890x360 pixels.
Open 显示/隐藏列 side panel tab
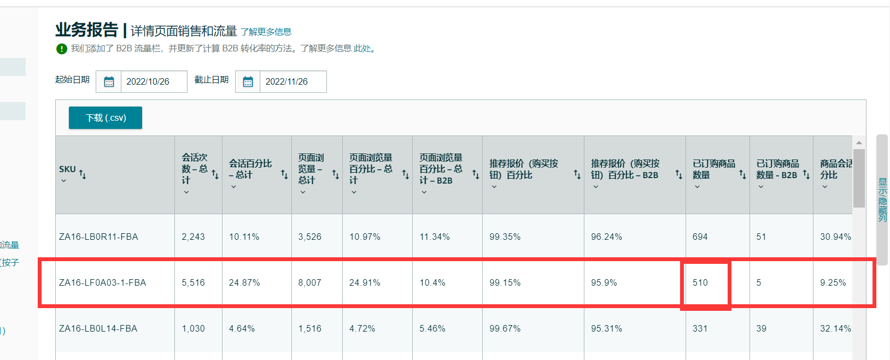882,199
